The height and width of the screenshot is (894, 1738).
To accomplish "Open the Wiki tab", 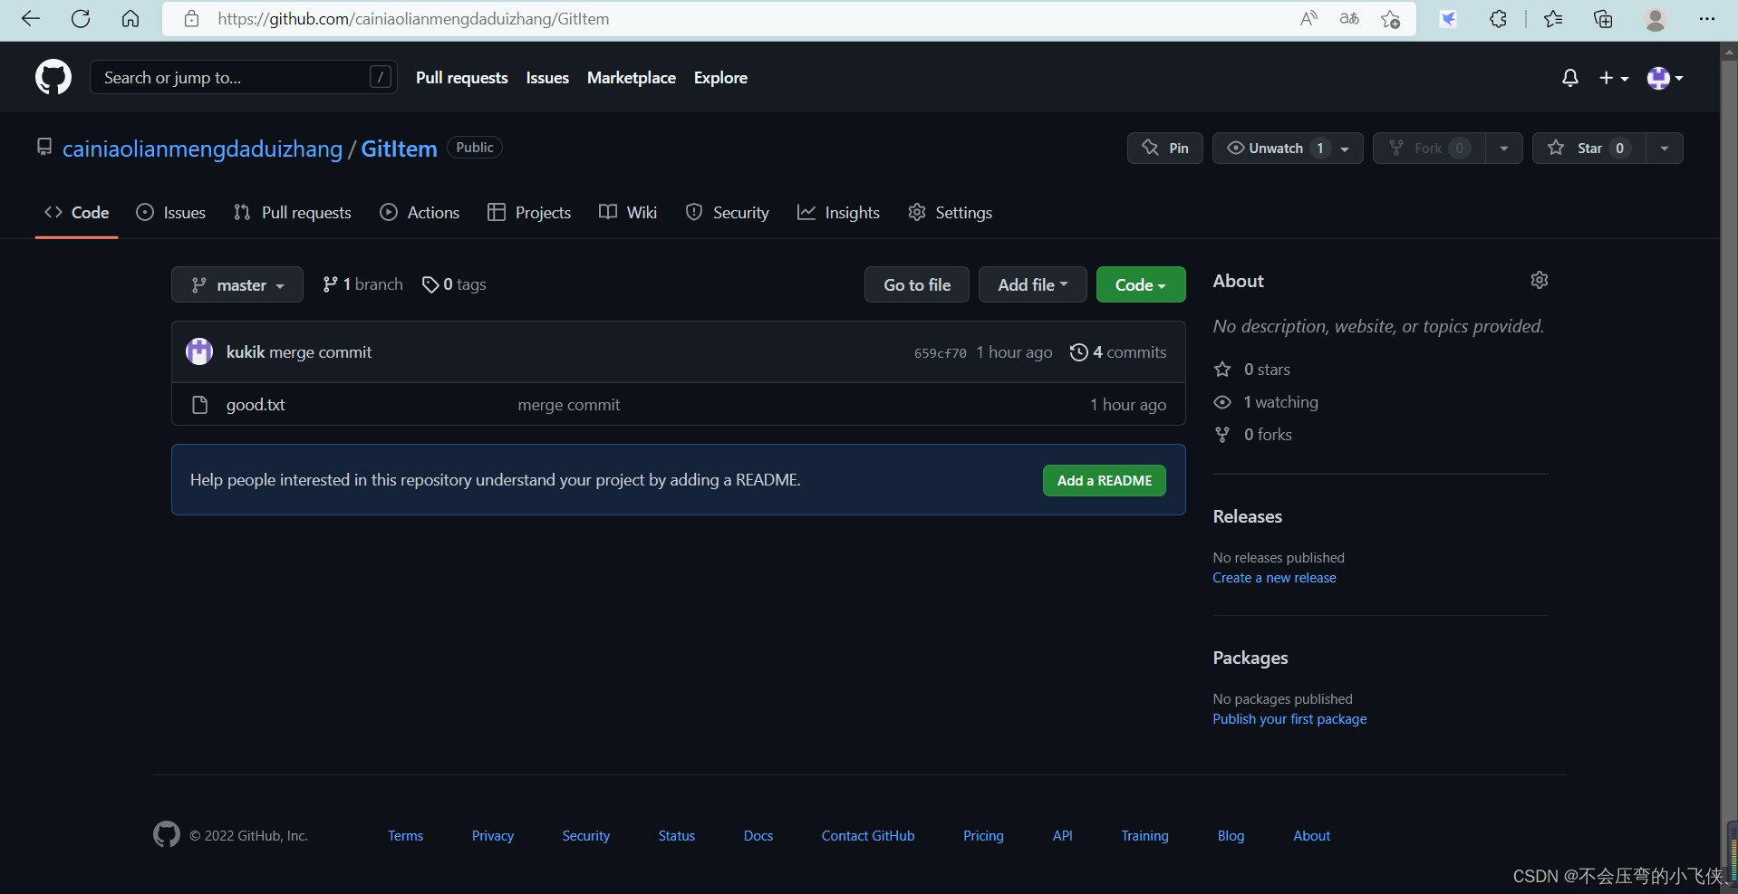I will 628,212.
